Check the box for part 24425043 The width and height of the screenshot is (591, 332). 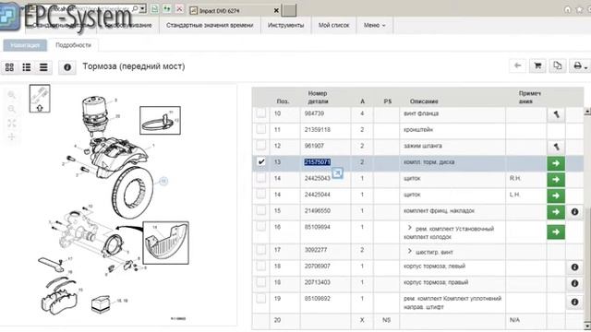(260, 178)
